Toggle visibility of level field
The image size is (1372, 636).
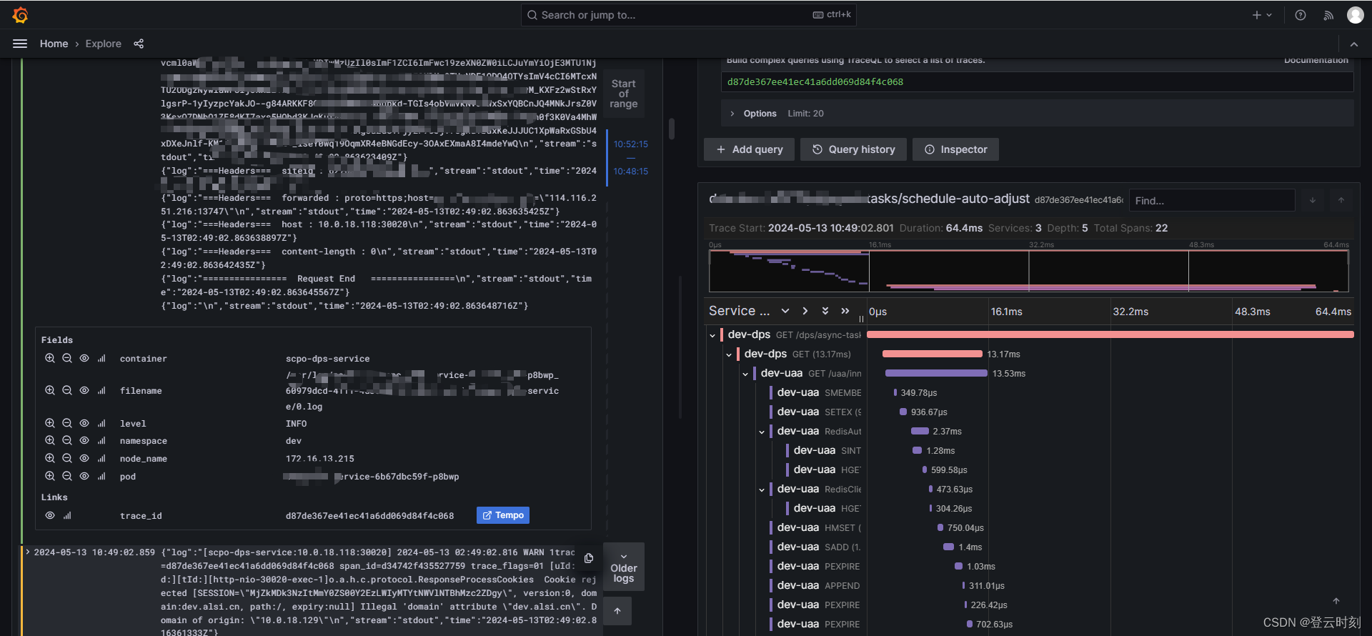(x=84, y=423)
